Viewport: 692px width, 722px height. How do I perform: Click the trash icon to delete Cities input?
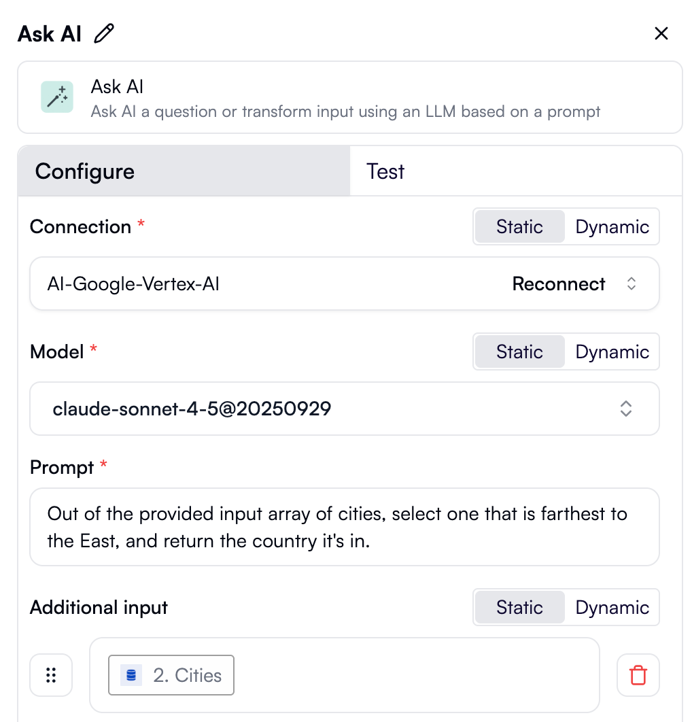(638, 675)
